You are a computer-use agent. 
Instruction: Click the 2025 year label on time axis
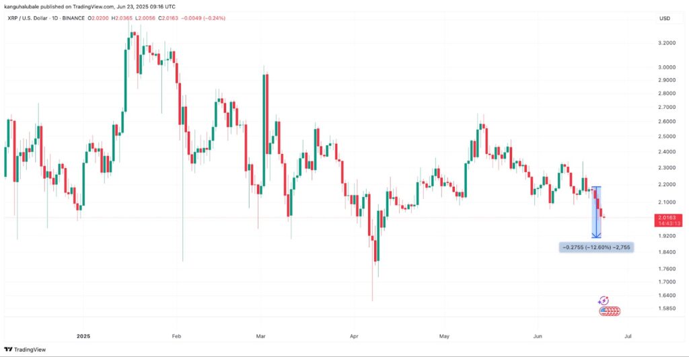click(83, 334)
